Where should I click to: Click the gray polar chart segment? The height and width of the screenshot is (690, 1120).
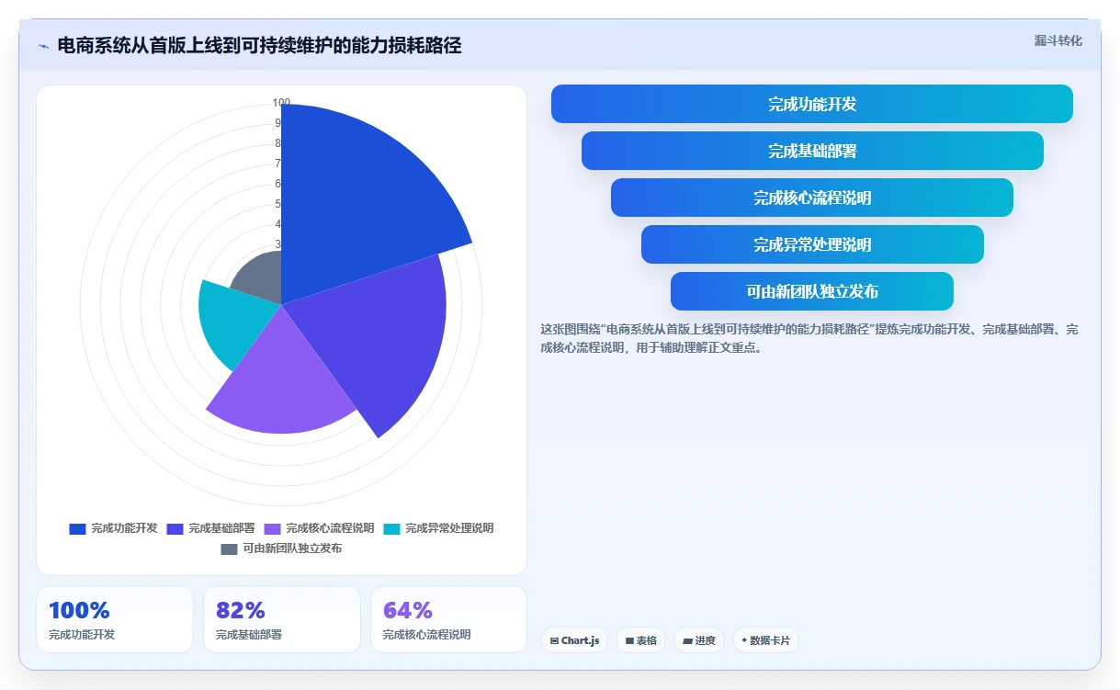click(260, 278)
